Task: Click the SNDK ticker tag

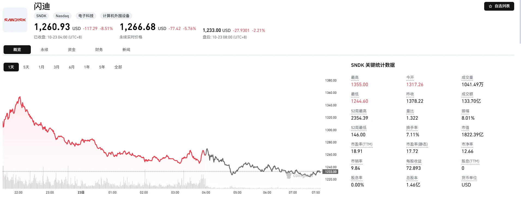Action: pyautogui.click(x=41, y=16)
